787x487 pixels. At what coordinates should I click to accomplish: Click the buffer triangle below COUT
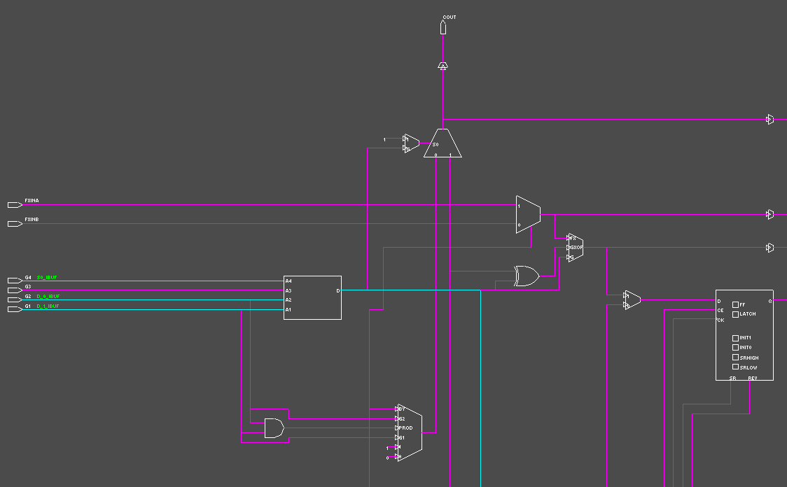click(443, 66)
